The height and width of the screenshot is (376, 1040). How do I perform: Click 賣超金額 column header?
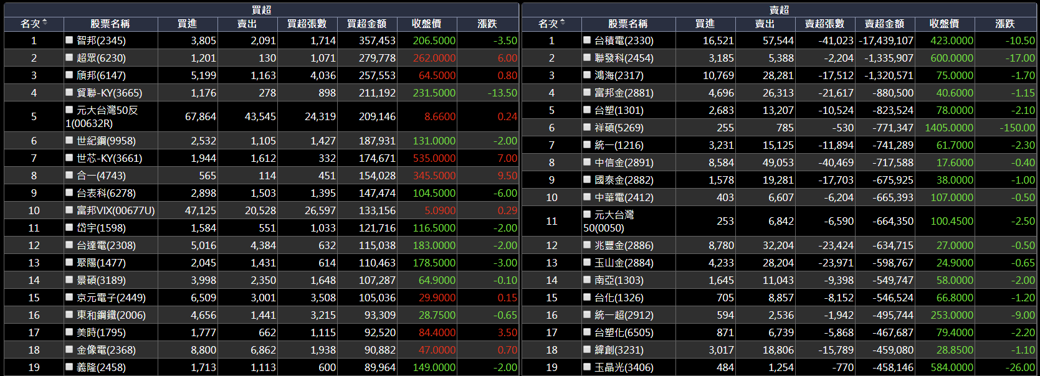pos(884,24)
